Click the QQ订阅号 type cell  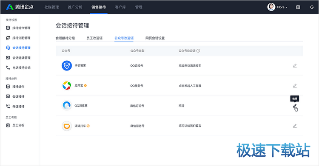[x=137, y=66]
